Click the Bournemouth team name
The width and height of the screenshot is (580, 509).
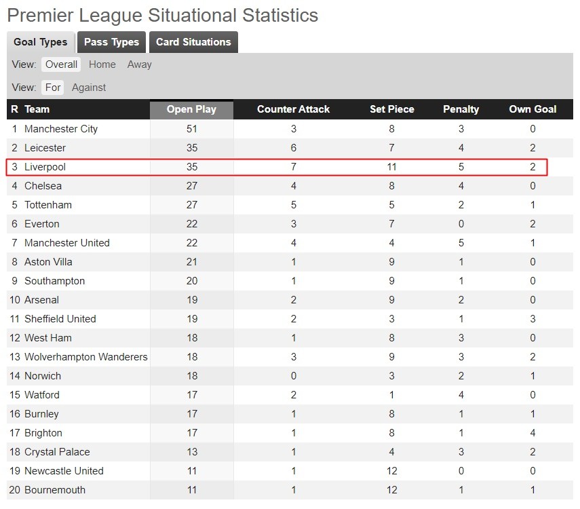coord(55,490)
